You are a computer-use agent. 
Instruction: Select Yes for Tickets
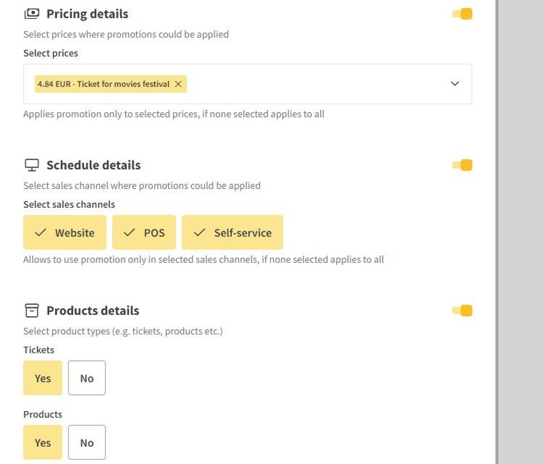43,378
